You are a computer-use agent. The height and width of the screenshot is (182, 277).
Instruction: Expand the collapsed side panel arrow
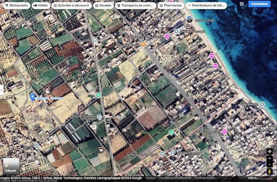[1, 90]
